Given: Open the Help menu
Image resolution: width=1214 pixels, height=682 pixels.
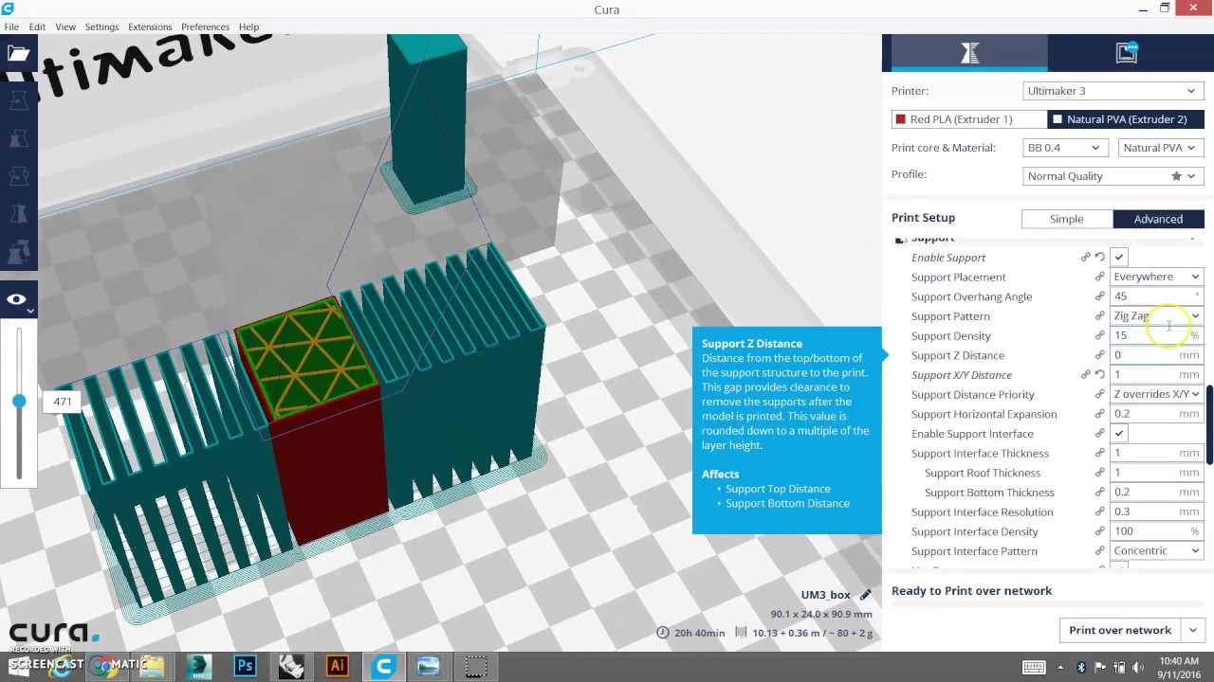Looking at the screenshot, I should [x=248, y=27].
